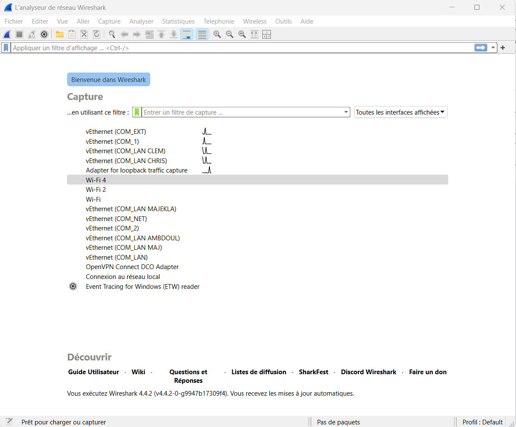
Task: Select the Wi-Fi 2 interface
Action: click(96, 190)
